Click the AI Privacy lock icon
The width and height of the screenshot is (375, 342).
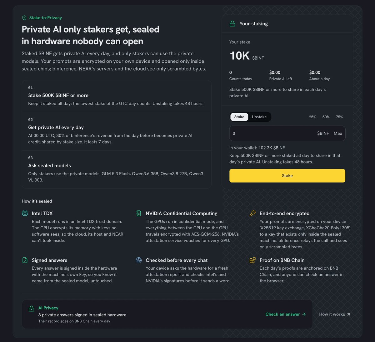click(32, 309)
